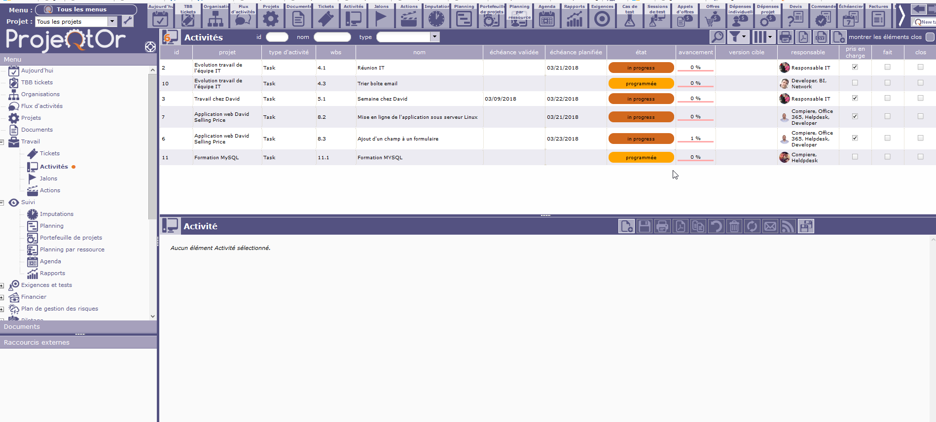Open the Projets gear icon in top toolbar
Screen dimensions: 936x422
tap(271, 16)
